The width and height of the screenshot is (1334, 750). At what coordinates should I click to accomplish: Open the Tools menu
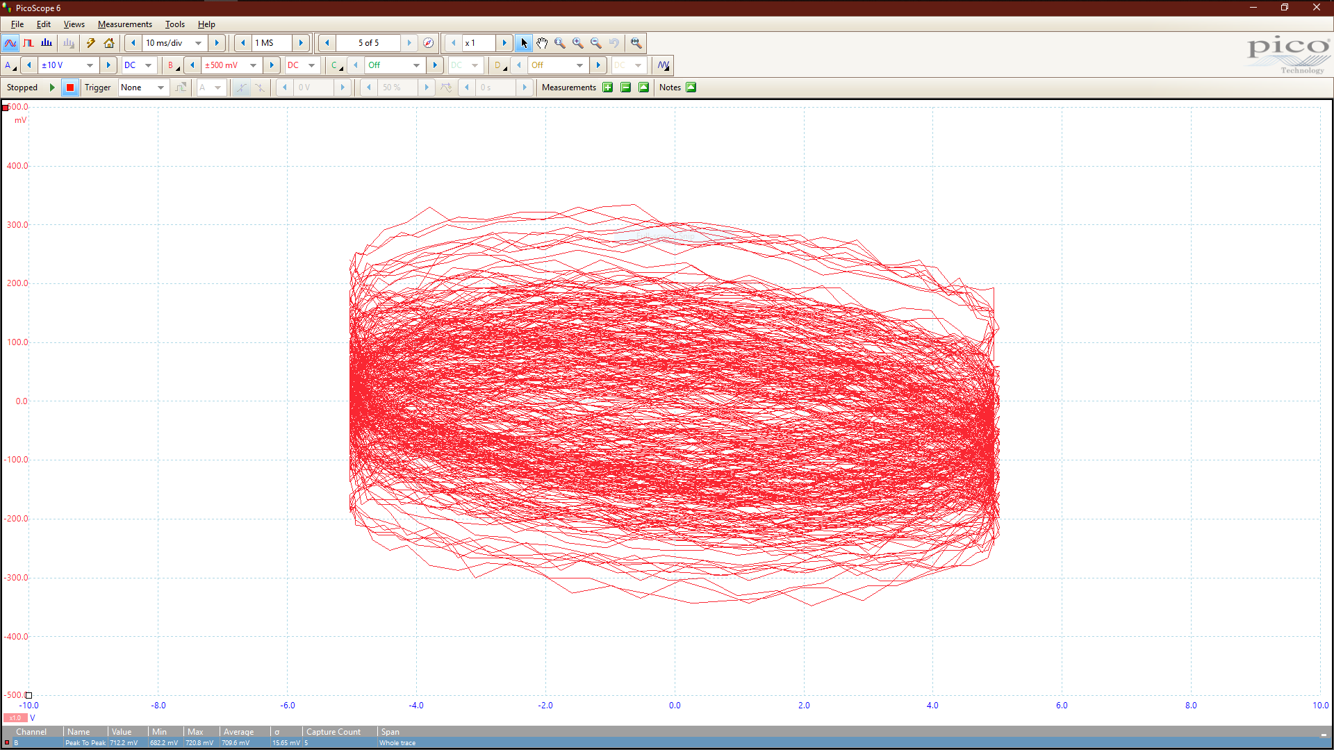pos(174,24)
